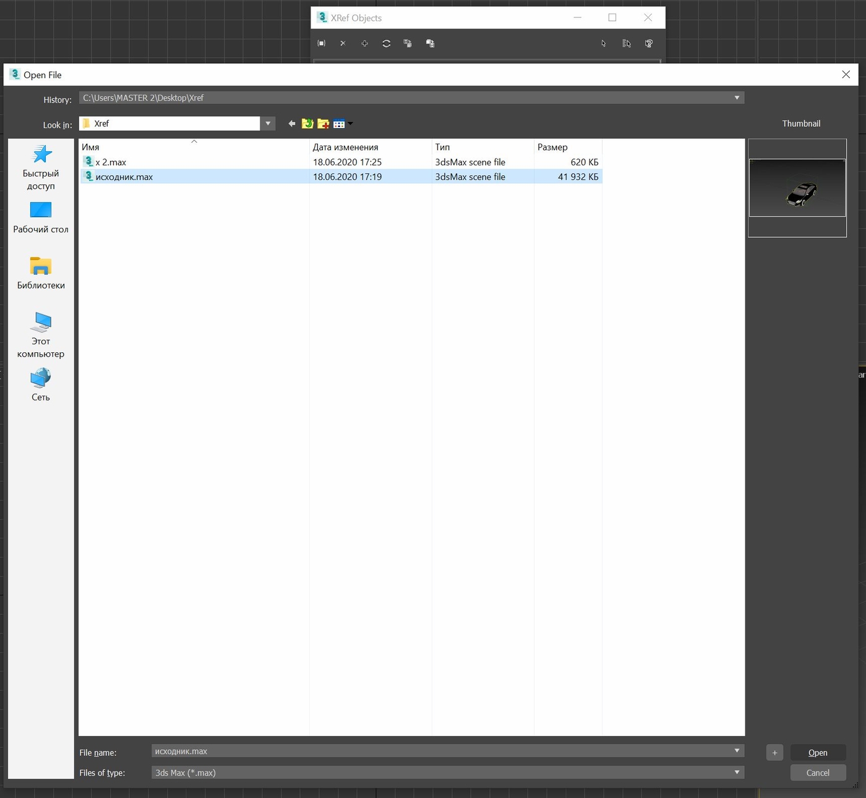
Task: Click the car thumbnail preview
Action: click(797, 188)
